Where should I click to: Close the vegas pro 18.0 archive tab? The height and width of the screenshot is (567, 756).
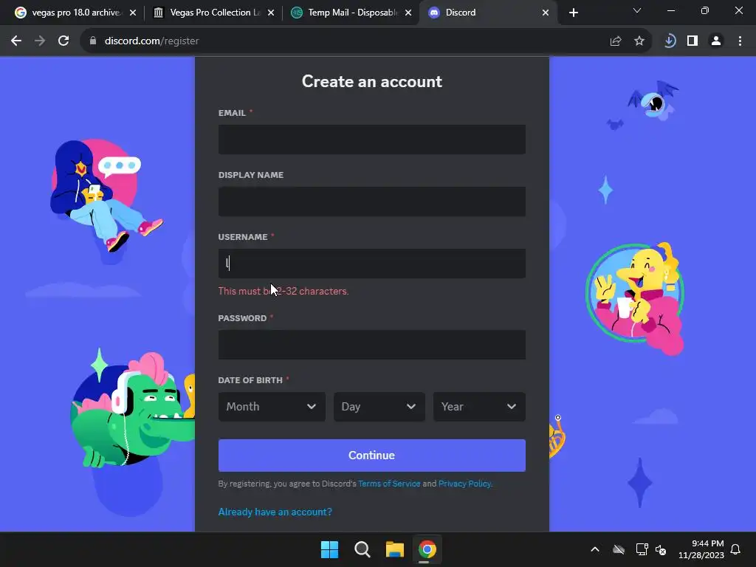(x=133, y=13)
